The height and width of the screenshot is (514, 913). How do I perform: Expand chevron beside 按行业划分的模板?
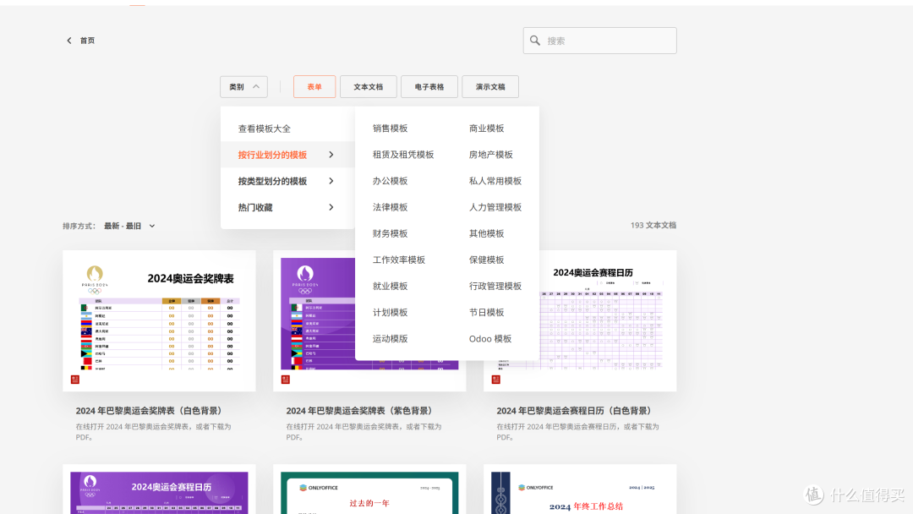(331, 155)
